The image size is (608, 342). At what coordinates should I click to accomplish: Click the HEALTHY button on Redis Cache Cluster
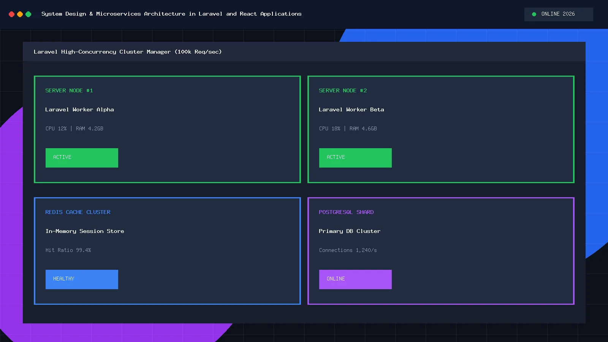click(82, 279)
